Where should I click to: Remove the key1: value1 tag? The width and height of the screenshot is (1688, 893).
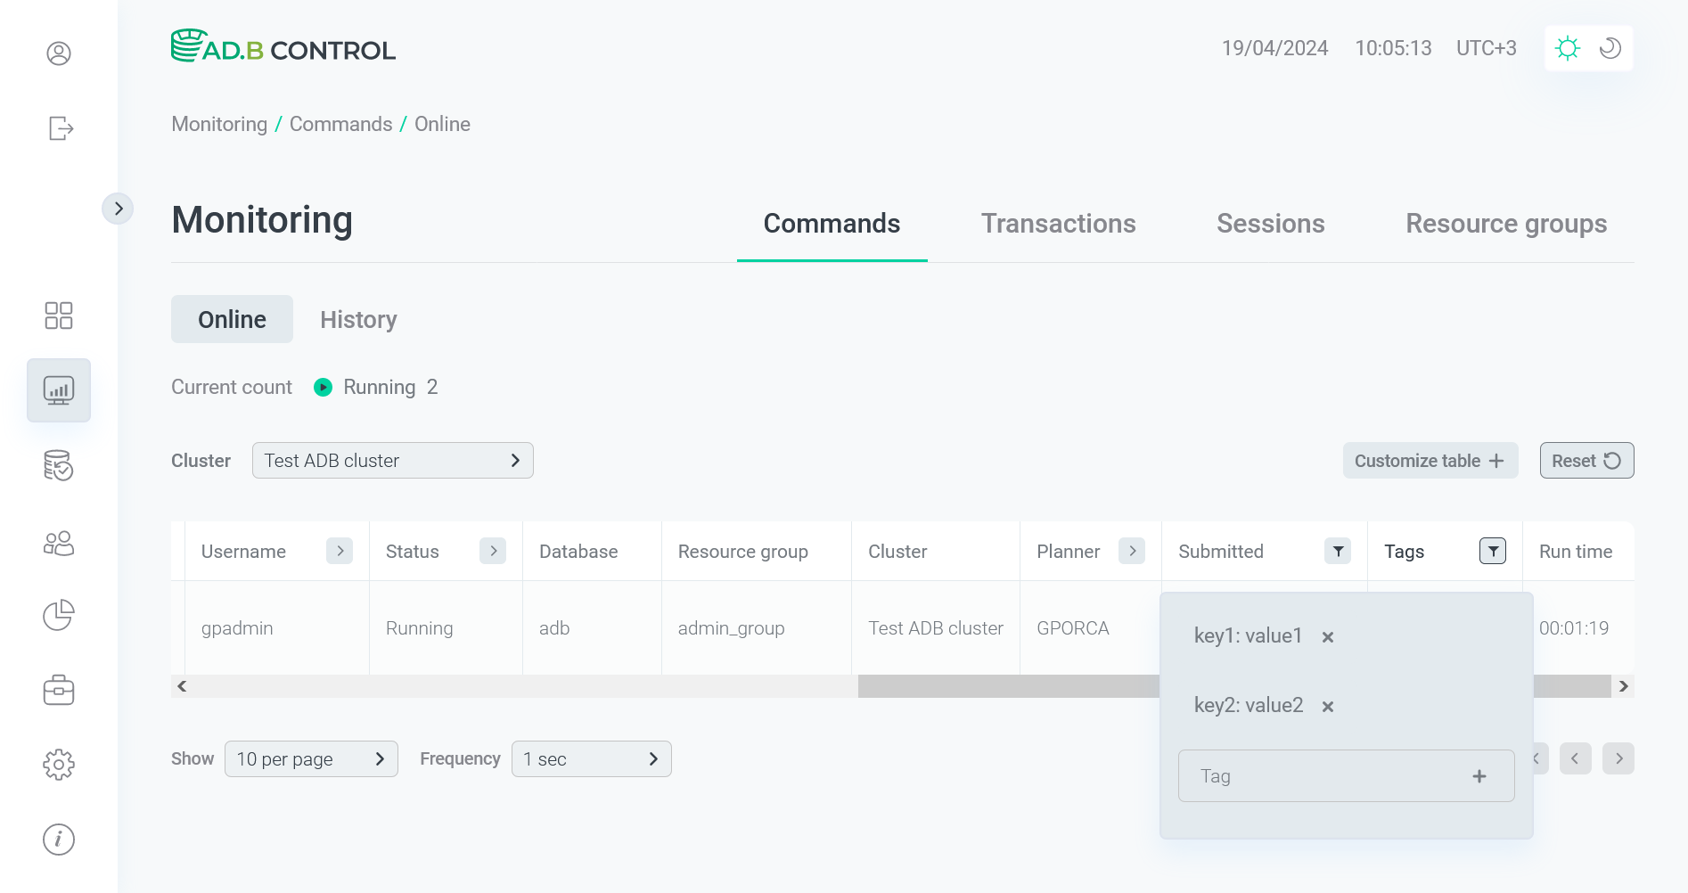1328,636
